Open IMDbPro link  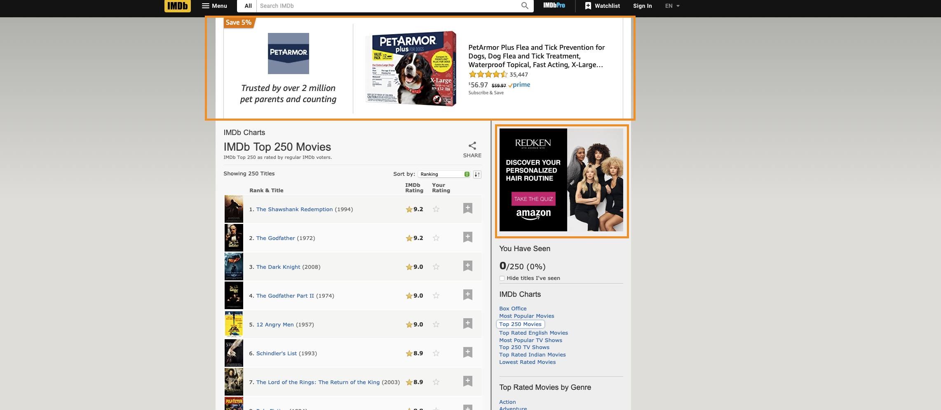point(554,5)
